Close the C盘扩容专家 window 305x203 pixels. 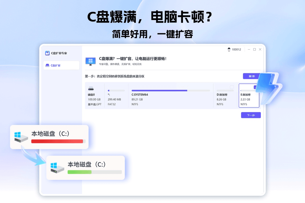(x=260, y=49)
